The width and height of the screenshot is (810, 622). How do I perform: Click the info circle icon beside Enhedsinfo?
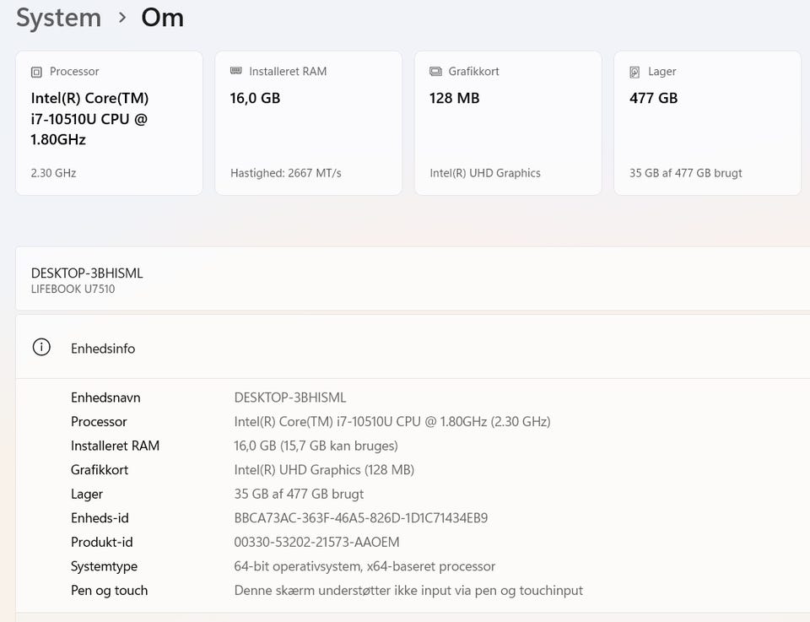click(41, 347)
